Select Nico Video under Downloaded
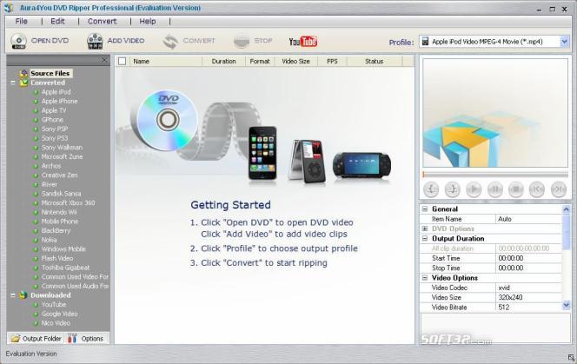The height and width of the screenshot is (364, 577). (56, 323)
